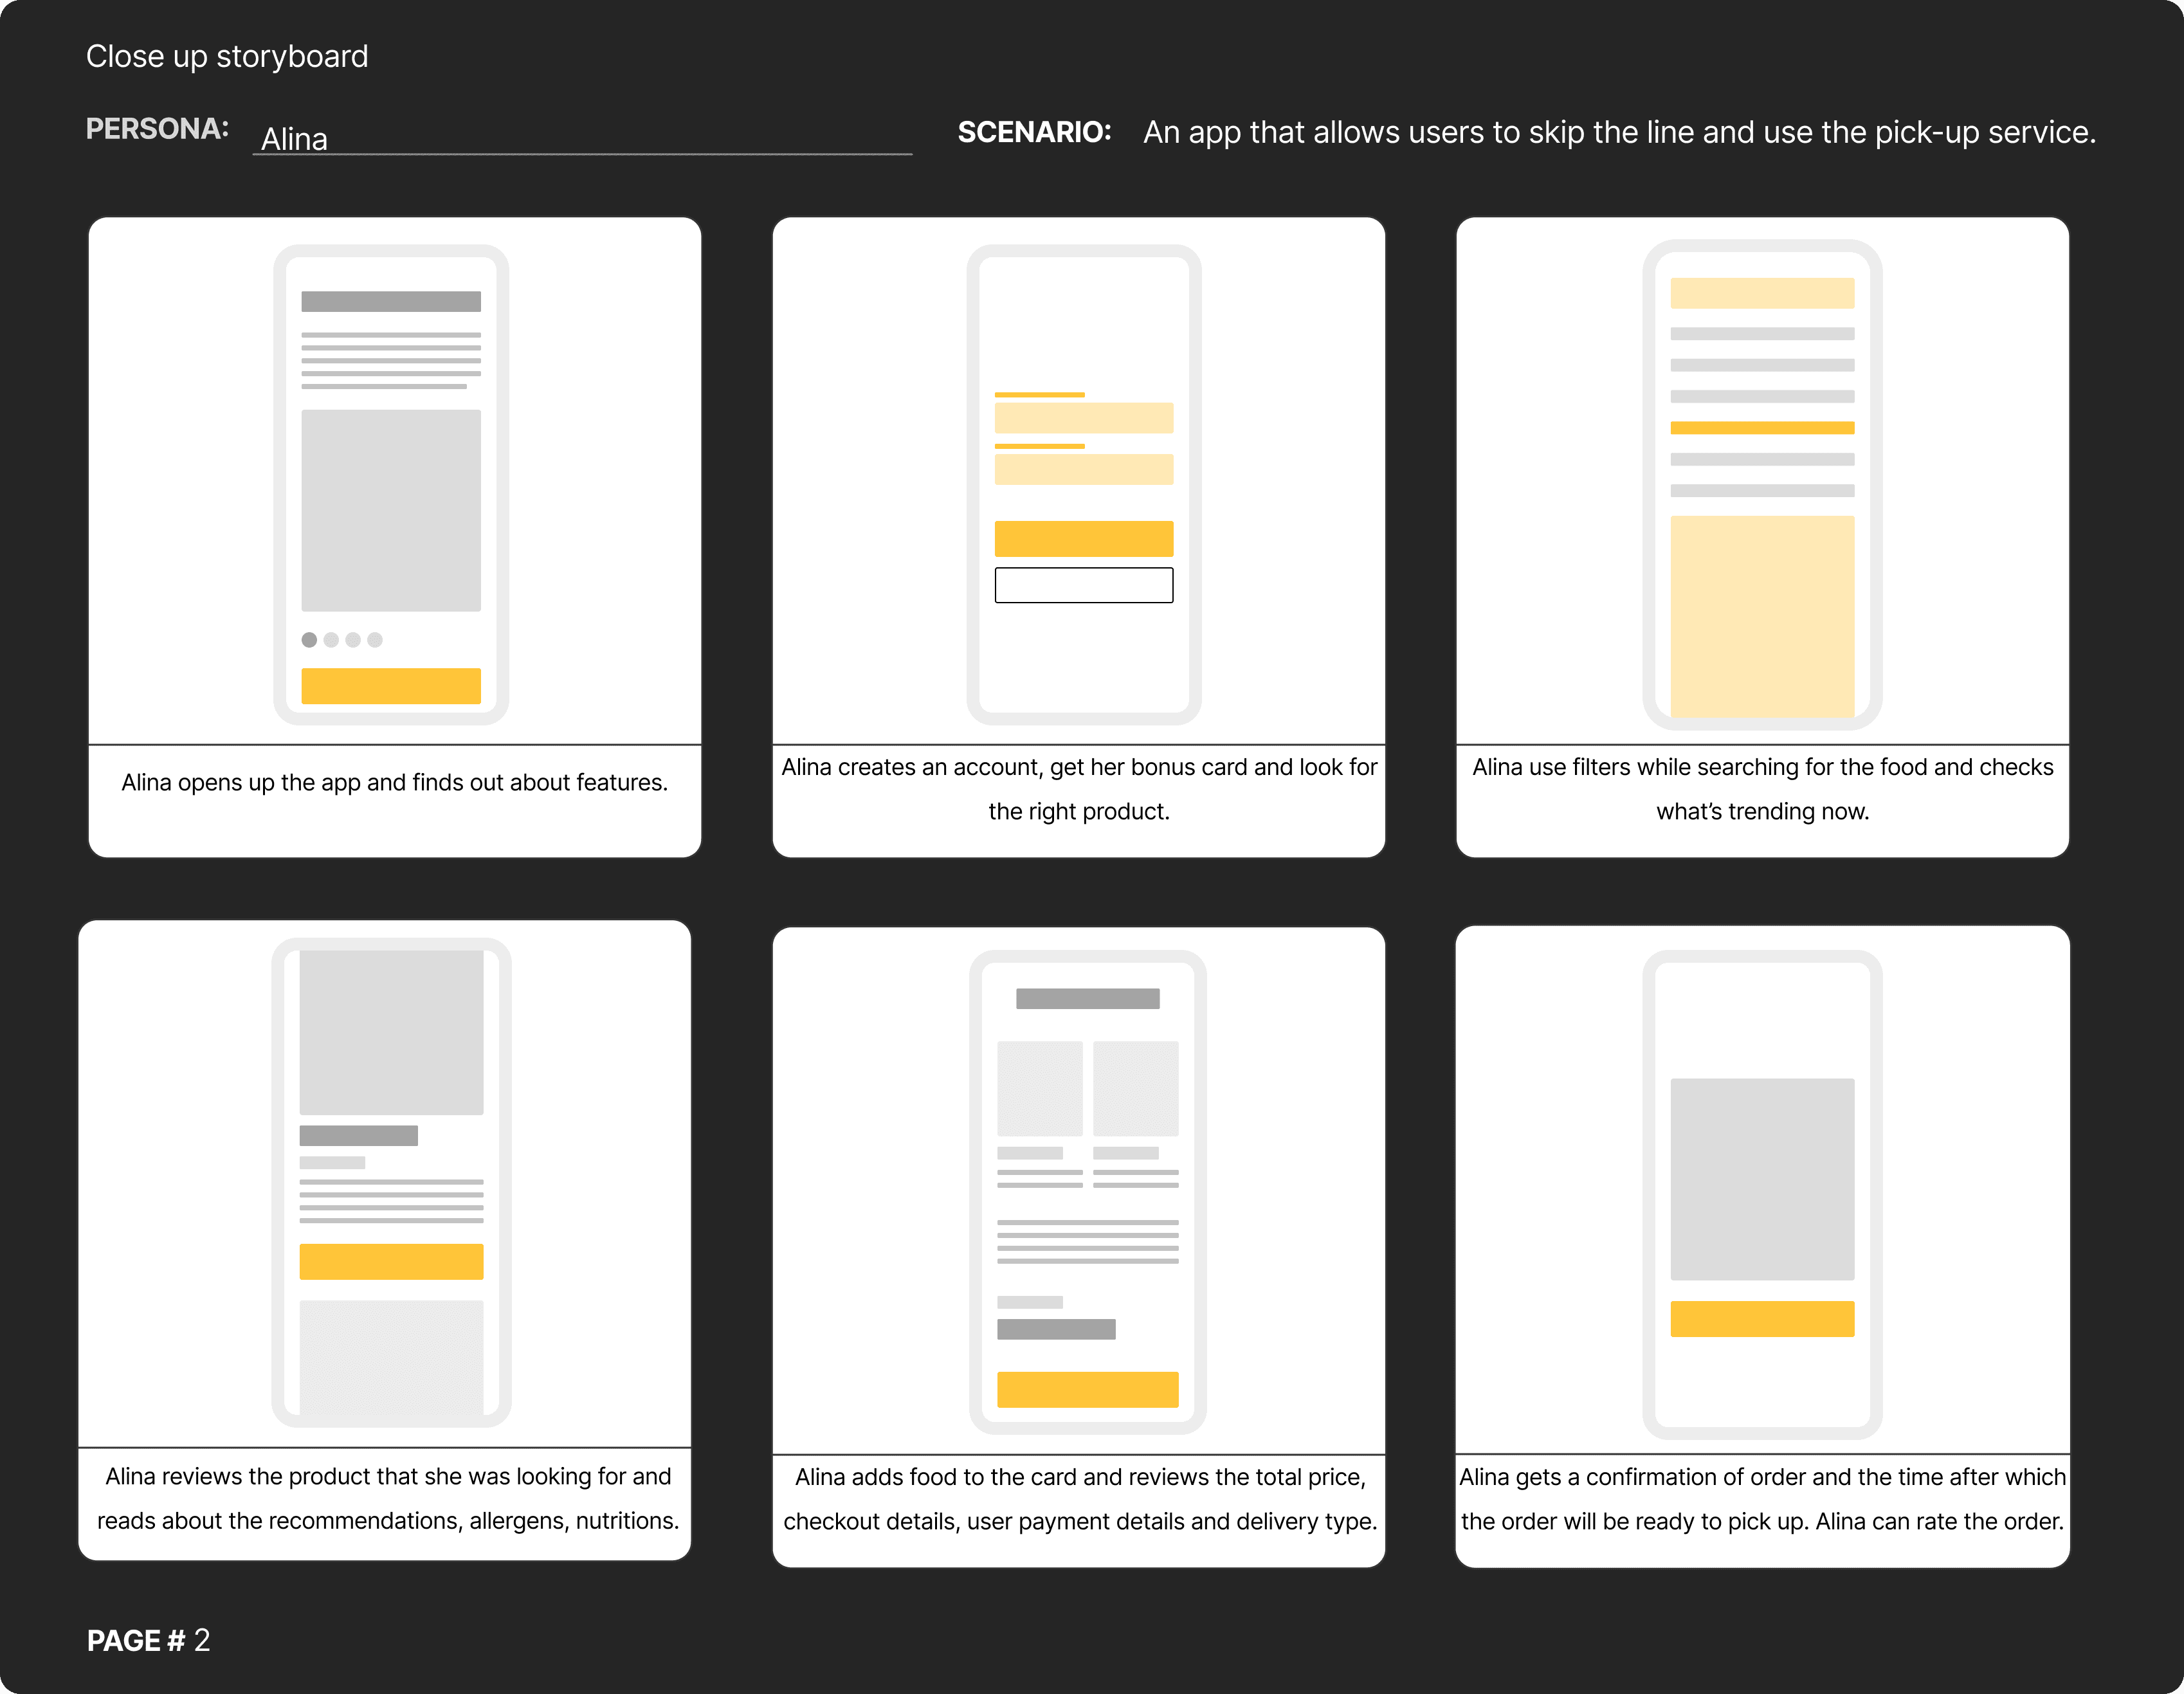Click the first pale-yellow input field in account wireframe
The image size is (2184, 1694).
1083,418
